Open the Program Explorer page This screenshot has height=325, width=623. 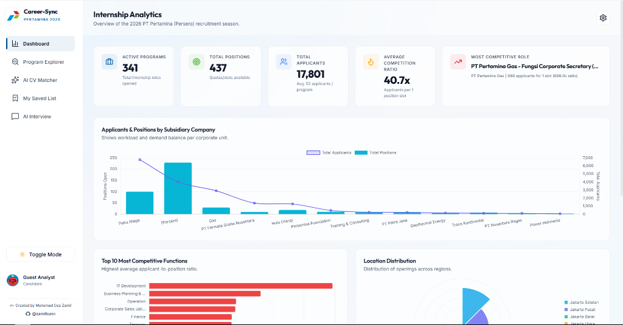tap(41, 62)
